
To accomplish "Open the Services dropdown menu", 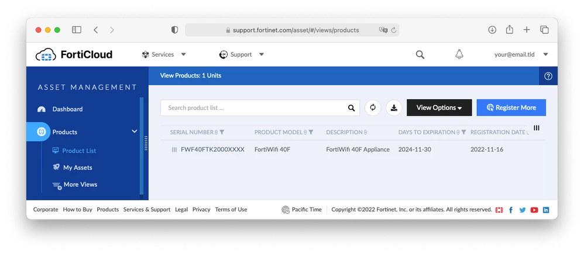I will (163, 55).
